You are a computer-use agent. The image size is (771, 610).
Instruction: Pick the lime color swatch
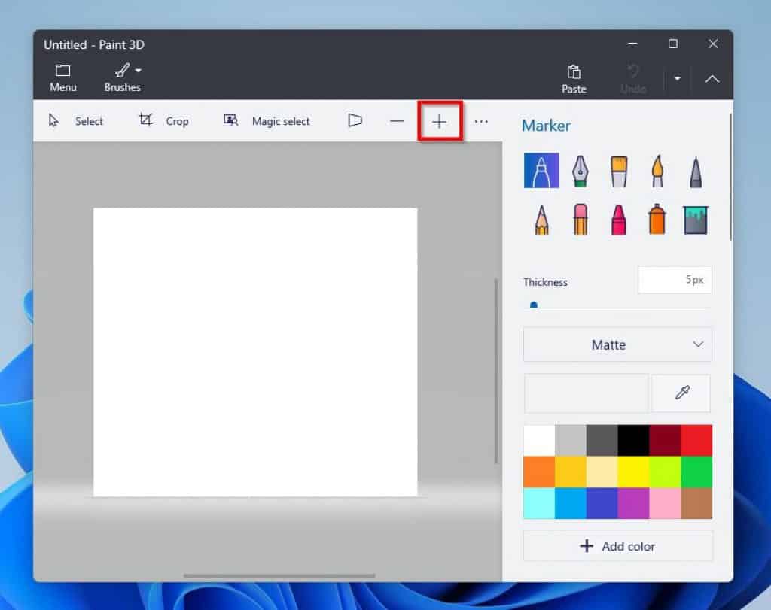tap(665, 472)
